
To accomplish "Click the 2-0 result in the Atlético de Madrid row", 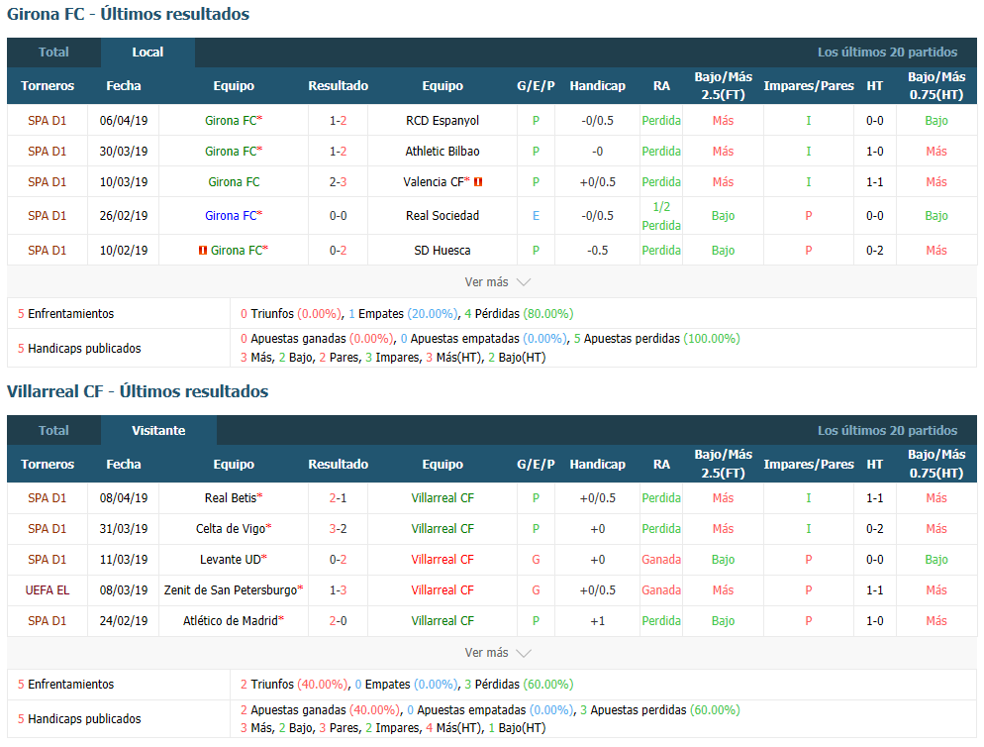I will click(x=339, y=621).
